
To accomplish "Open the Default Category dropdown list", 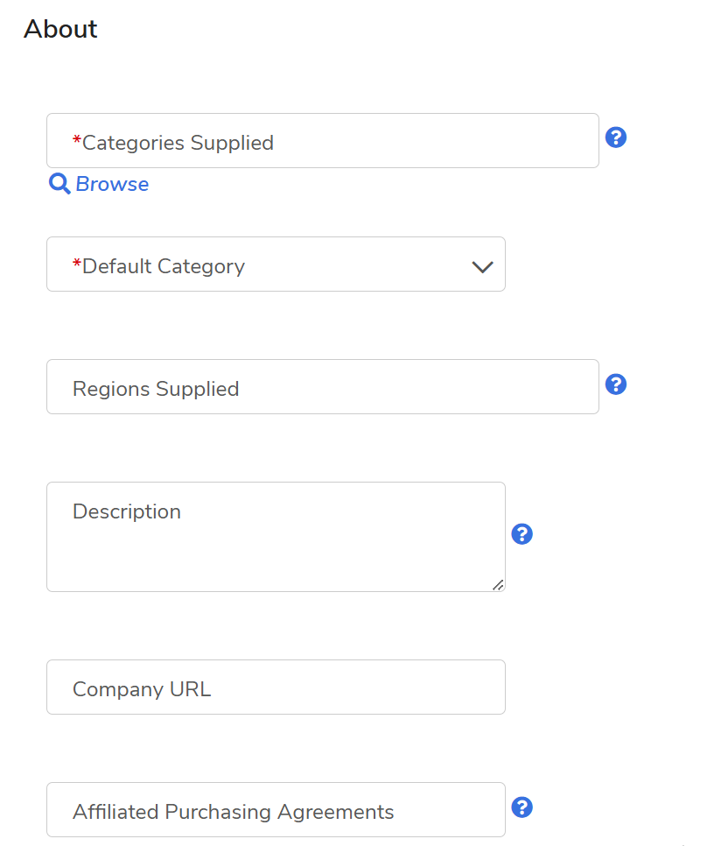I will click(276, 264).
